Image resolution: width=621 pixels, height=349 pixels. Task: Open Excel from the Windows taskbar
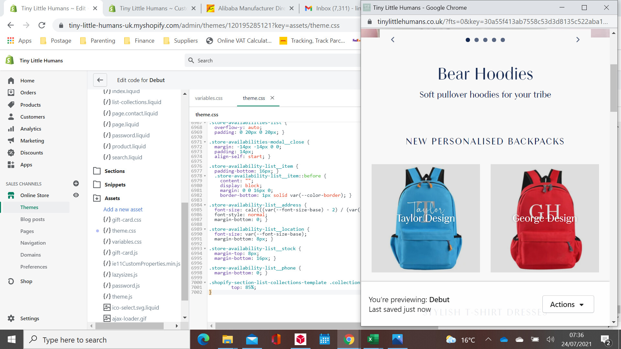[373, 339]
